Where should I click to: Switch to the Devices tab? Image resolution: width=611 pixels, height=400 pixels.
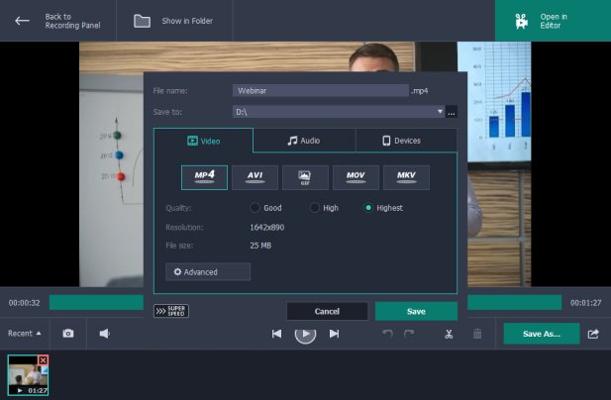point(406,141)
